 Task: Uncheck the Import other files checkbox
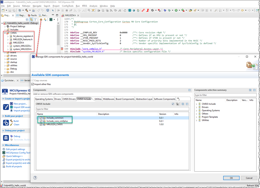(x=33, y=84)
